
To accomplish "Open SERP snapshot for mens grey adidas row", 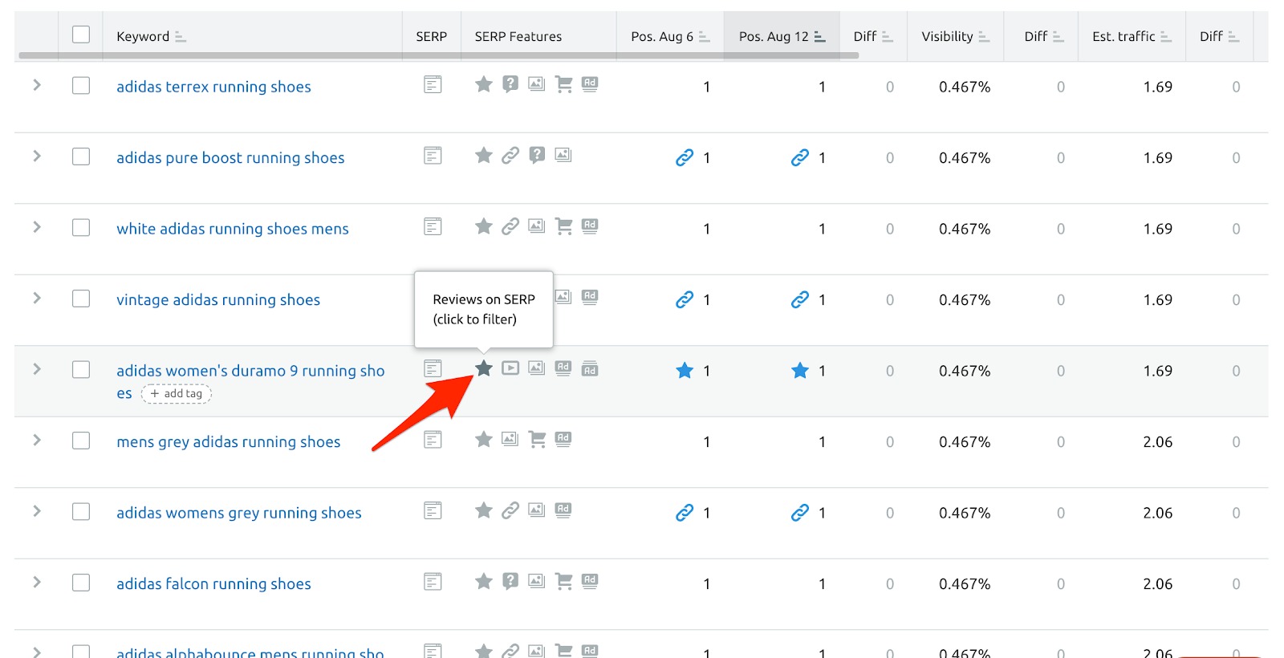I will [x=433, y=439].
